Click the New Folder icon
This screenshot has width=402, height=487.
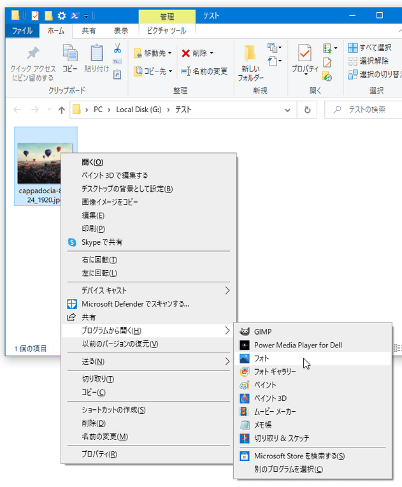250,54
